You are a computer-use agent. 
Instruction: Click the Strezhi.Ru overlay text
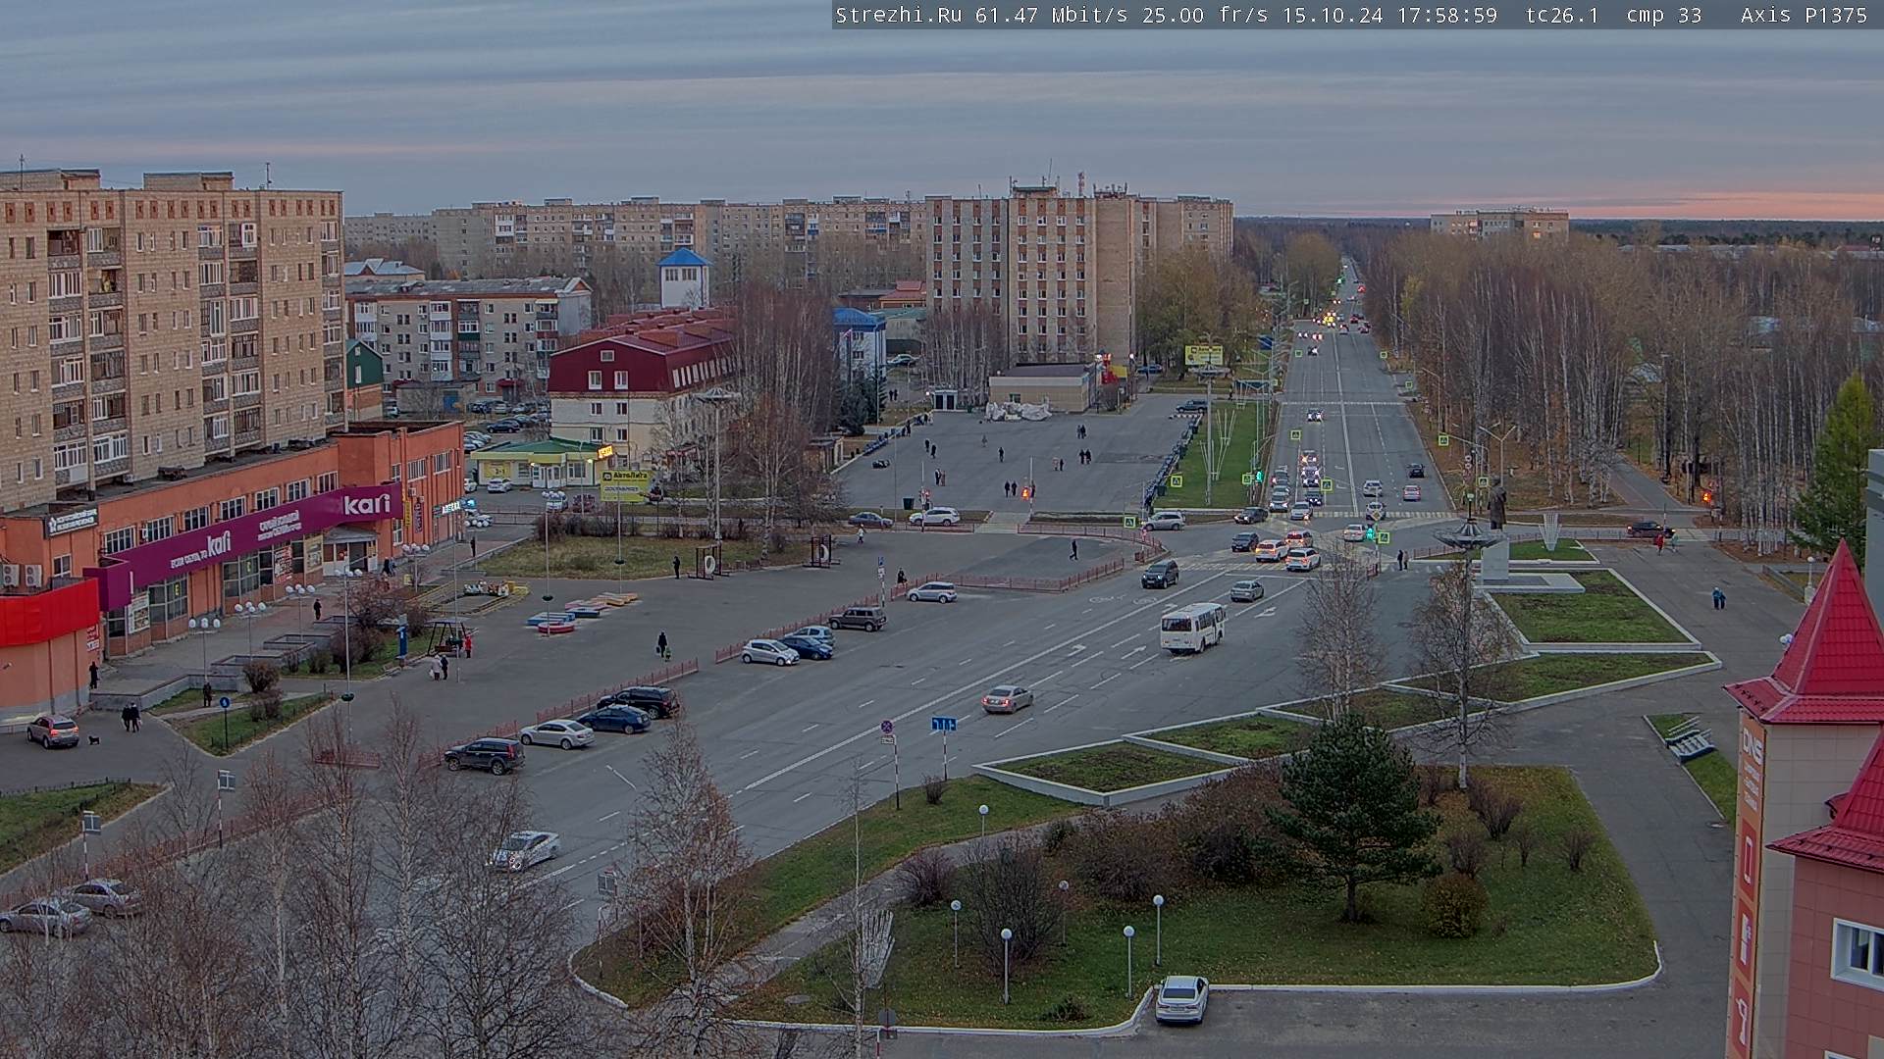[x=898, y=15]
